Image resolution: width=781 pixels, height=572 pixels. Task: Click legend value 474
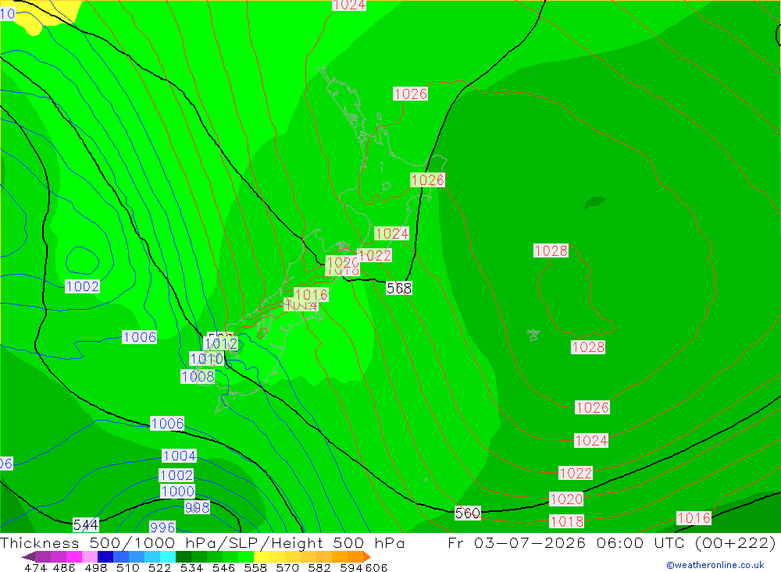coord(36,568)
